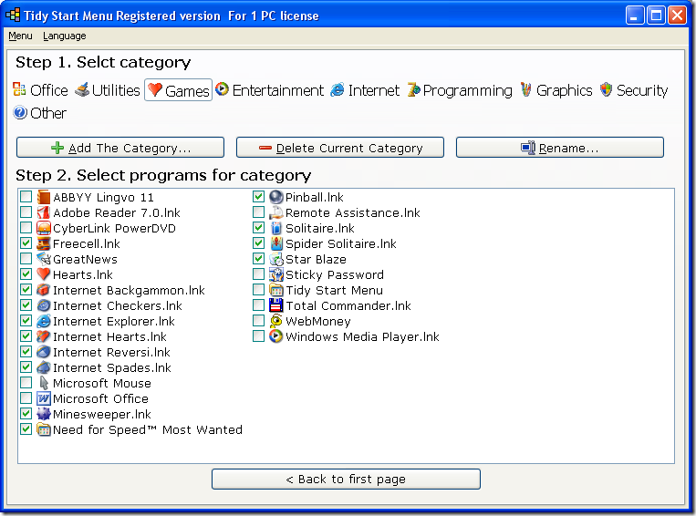Choose the Utilities category icon
This screenshot has height=516, width=696.
coord(82,89)
